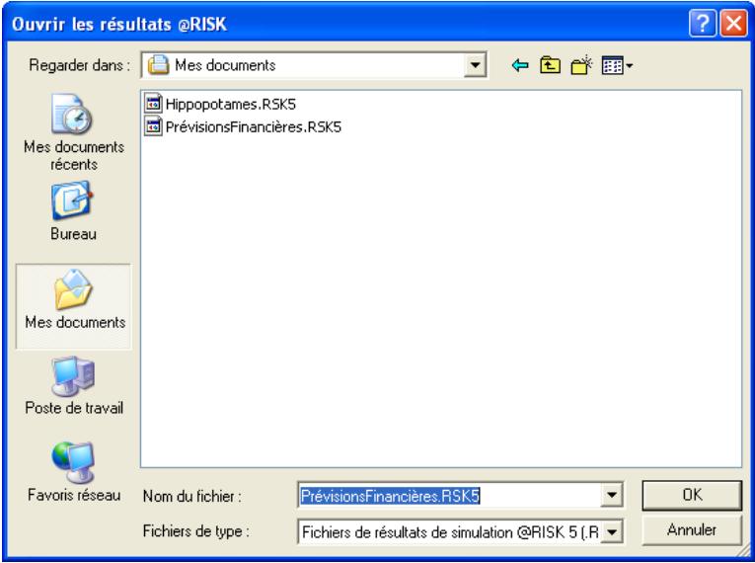Click the Nom du fichier text field

(444, 496)
